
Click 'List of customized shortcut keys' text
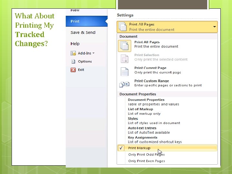click(x=155, y=142)
